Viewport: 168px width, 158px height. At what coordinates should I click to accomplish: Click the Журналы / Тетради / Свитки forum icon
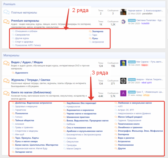tap(6, 81)
